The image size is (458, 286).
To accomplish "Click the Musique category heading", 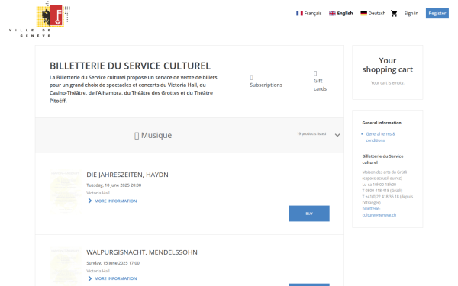I will (x=156, y=136).
